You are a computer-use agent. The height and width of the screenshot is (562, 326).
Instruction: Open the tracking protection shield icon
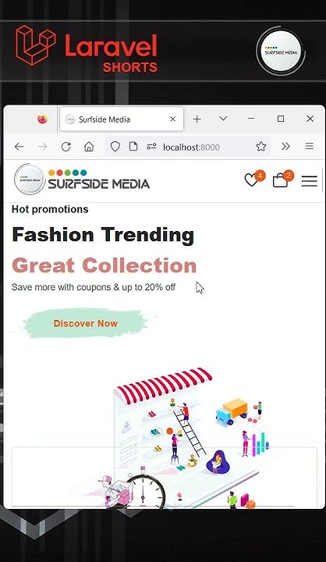point(115,146)
